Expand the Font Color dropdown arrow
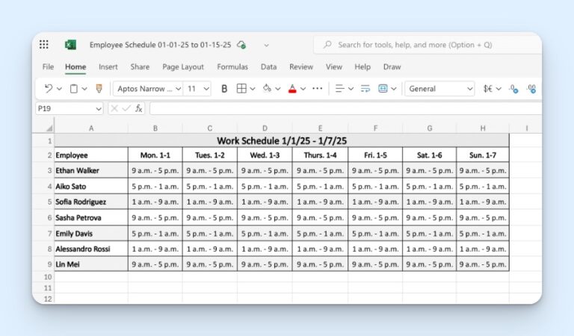574x336 pixels. (303, 89)
